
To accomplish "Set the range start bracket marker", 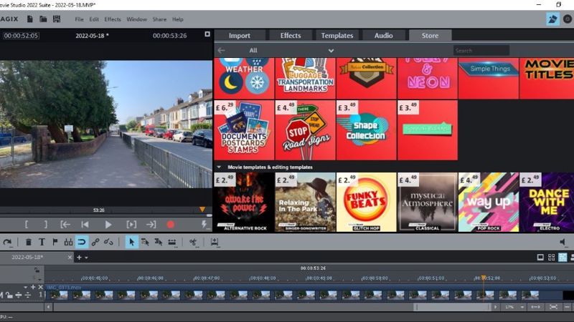I will coord(27,225).
